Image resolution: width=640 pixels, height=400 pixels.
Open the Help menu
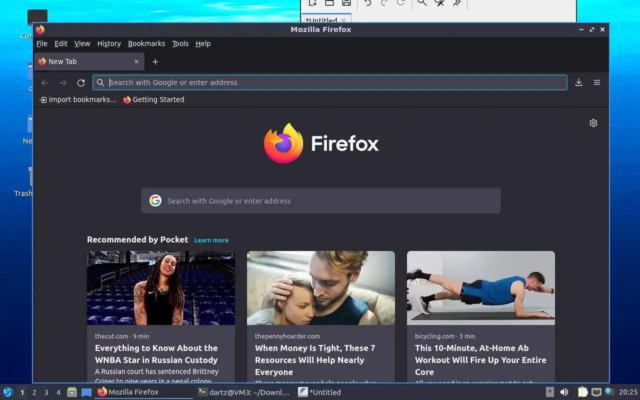coord(203,43)
